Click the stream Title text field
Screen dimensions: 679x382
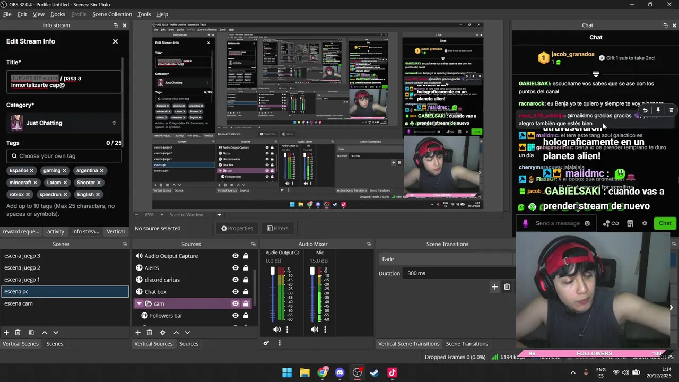point(64,82)
